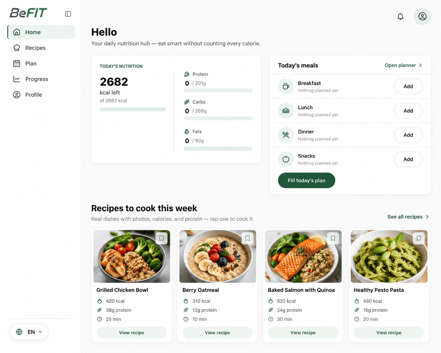The image size is (441, 353).
Task: Add a meal to Lunch
Action: pos(408,111)
